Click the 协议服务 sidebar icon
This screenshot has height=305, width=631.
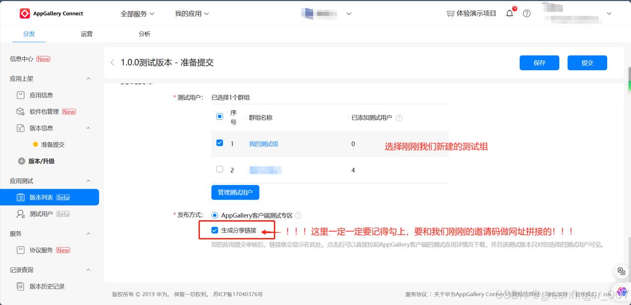20,250
